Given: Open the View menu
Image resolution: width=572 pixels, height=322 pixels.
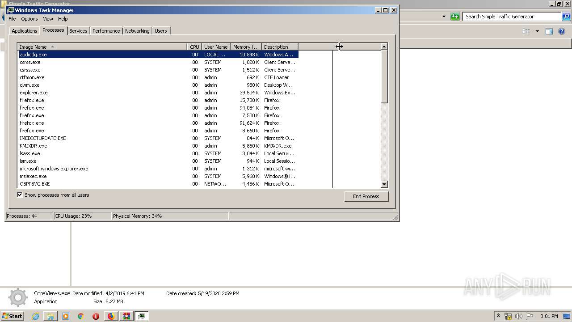Looking at the screenshot, I should pyautogui.click(x=48, y=19).
